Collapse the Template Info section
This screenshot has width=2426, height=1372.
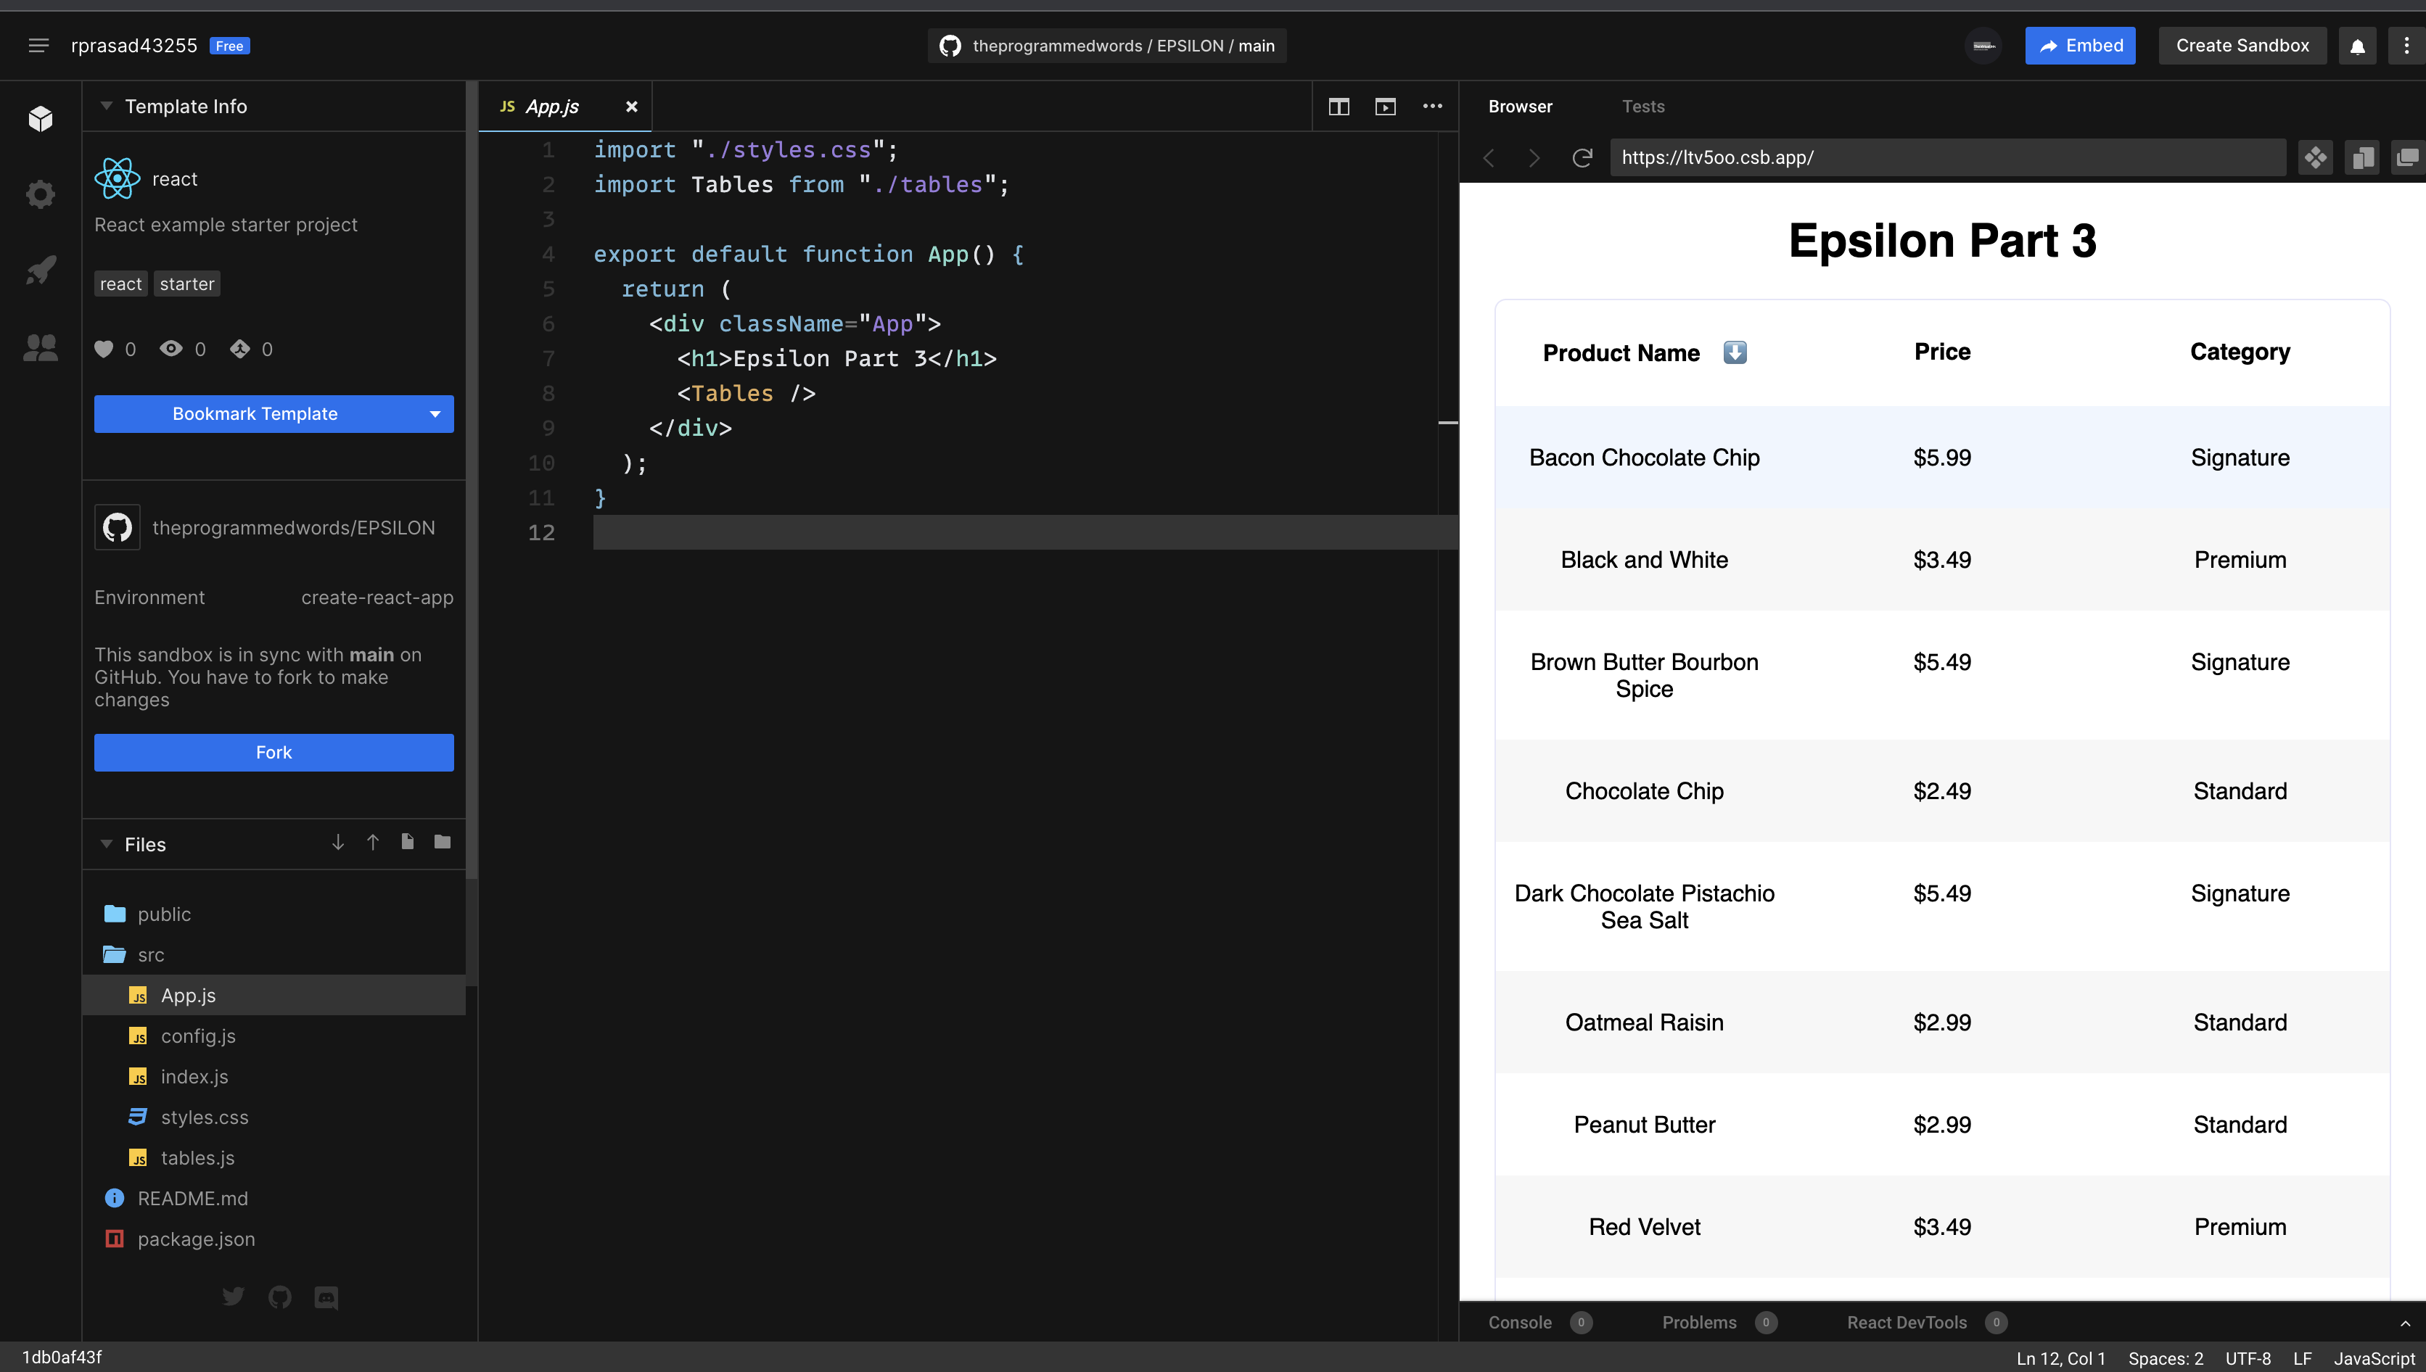(x=106, y=106)
